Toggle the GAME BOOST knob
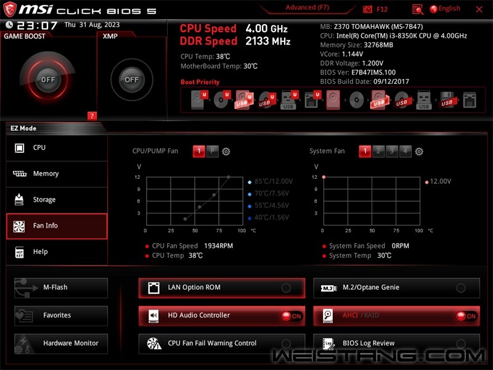 pyautogui.click(x=48, y=80)
